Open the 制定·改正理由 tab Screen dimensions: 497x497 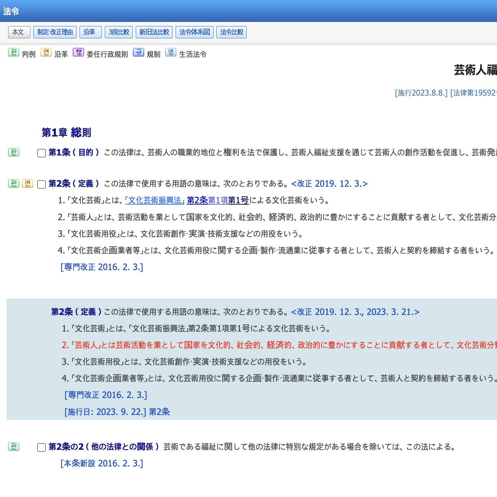tap(55, 32)
